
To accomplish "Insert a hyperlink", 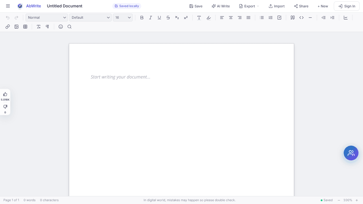I will point(8,27).
